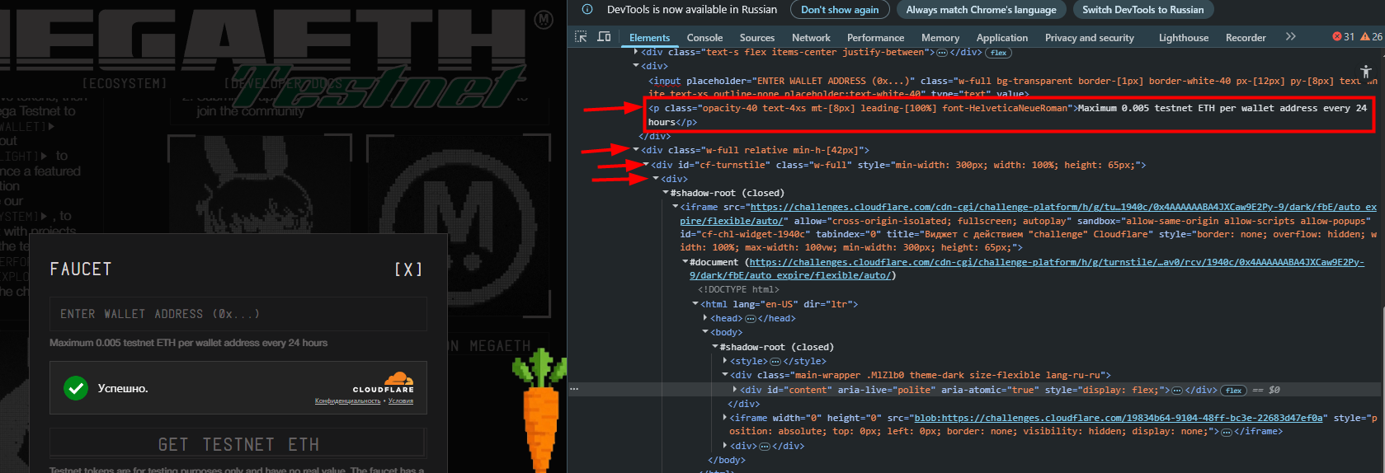This screenshot has width=1385, height=473.
Task: Collapse the cf-chl-widget iframe node
Action: pos(675,207)
